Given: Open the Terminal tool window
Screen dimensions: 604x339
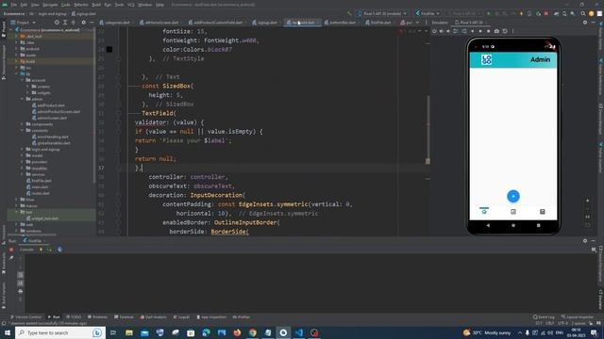Looking at the screenshot, I should point(124,317).
